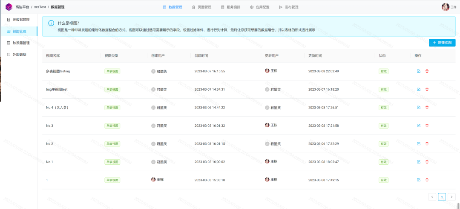Edit the No.4（含入参）view
The image size is (460, 209).
tap(419, 108)
